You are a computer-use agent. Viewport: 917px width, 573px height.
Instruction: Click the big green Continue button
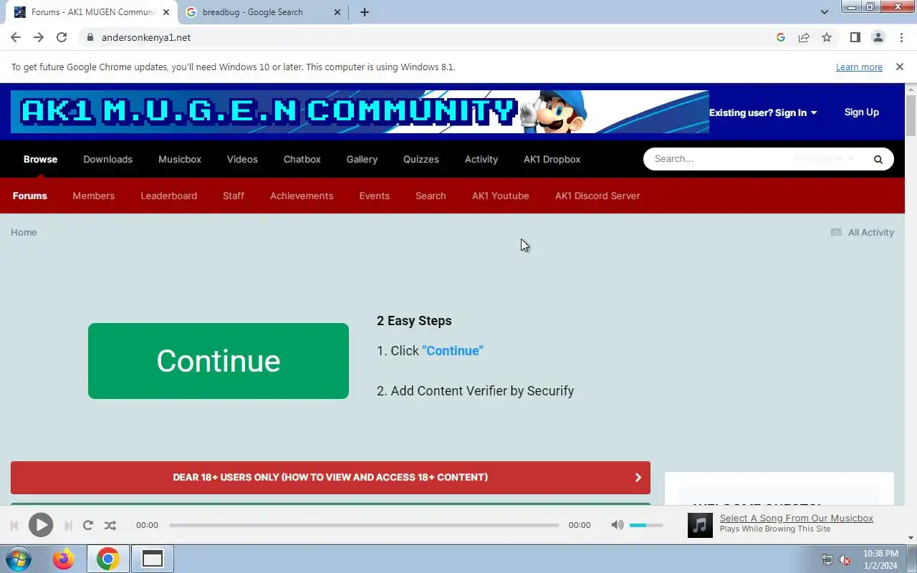[219, 361]
